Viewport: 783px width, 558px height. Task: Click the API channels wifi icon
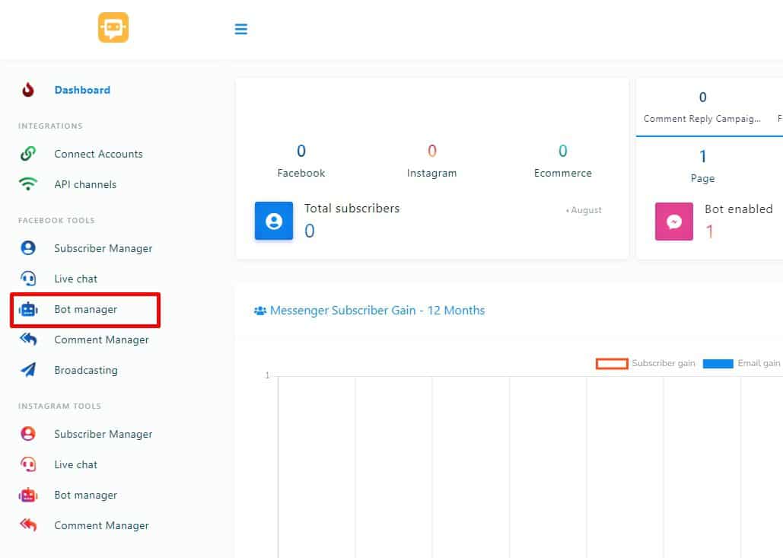click(28, 184)
